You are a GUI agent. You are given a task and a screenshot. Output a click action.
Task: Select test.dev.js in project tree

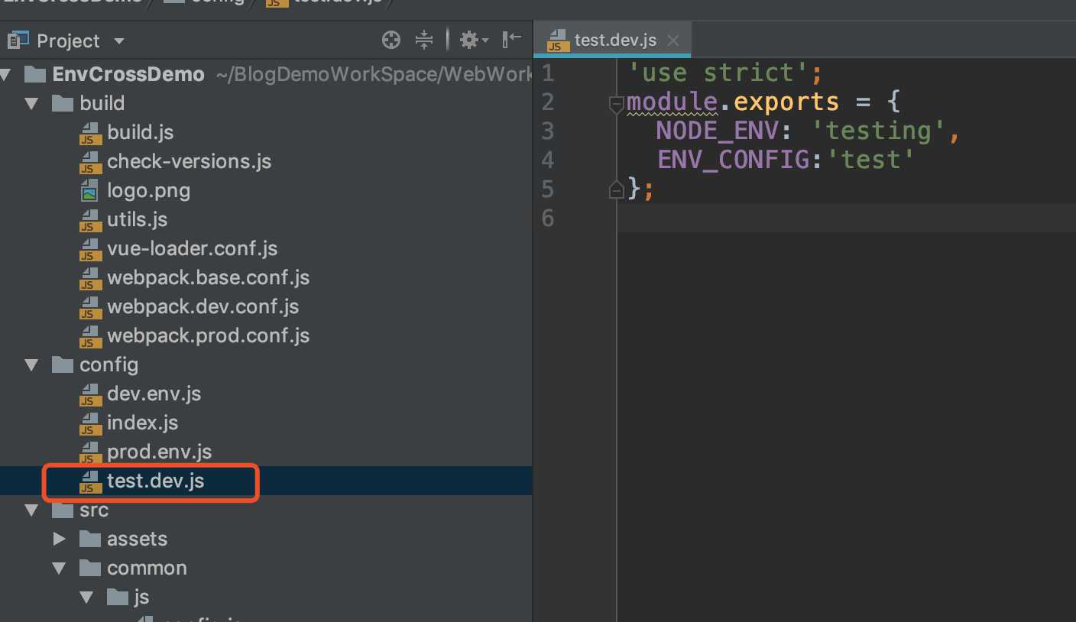click(155, 481)
